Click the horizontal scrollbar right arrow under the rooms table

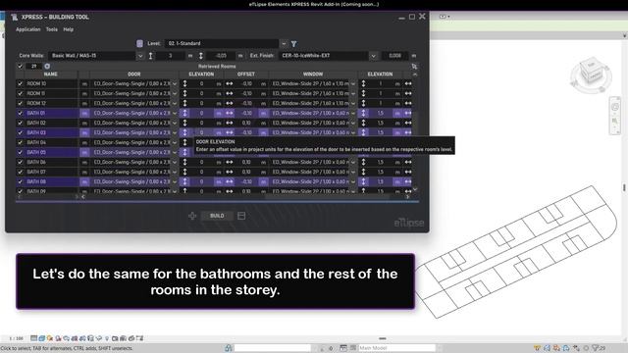click(407, 196)
